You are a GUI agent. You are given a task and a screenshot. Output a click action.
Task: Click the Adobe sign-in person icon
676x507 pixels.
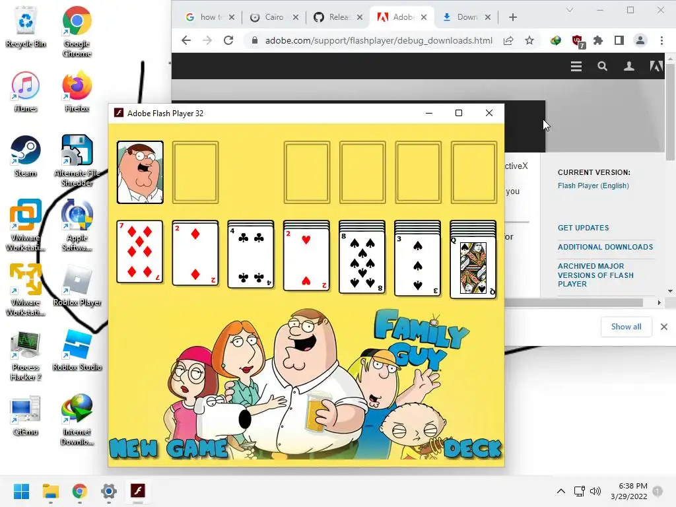pos(629,67)
